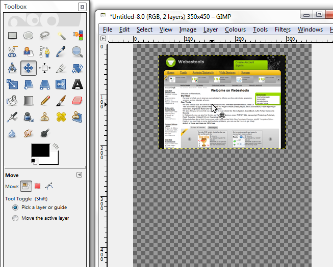
Task: Select the Foreground Select tool
Action: click(28, 52)
